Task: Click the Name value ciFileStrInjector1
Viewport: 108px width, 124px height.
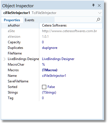Action: tap(54, 76)
